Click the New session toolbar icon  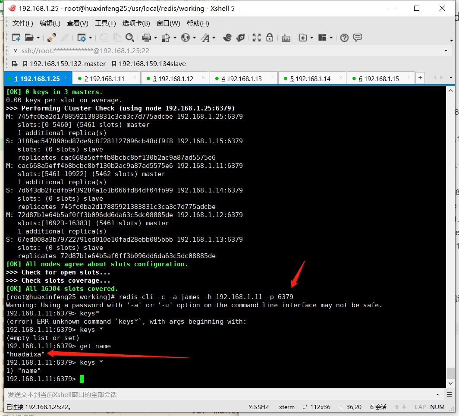click(x=16, y=38)
